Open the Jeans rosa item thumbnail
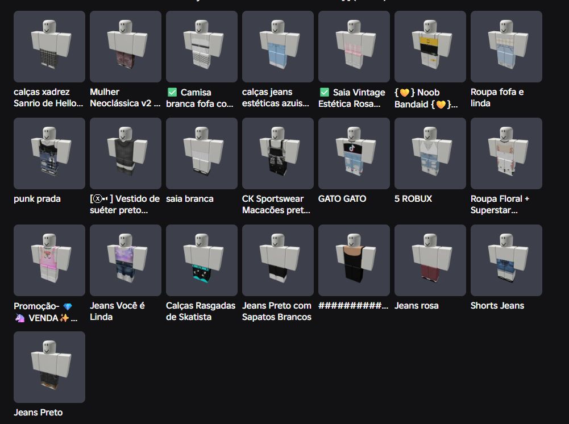Viewport: 569px width, 424px height. click(430, 260)
